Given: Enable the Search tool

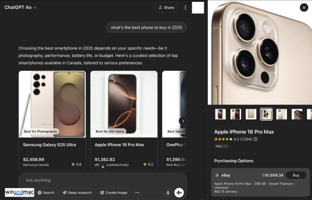Looking at the screenshot, I should [x=46, y=192].
